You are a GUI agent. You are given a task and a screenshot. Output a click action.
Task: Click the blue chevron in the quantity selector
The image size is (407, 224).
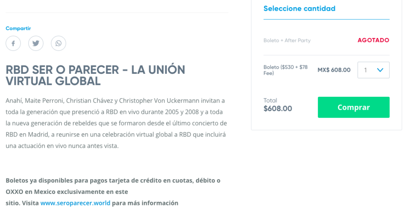tap(380, 70)
